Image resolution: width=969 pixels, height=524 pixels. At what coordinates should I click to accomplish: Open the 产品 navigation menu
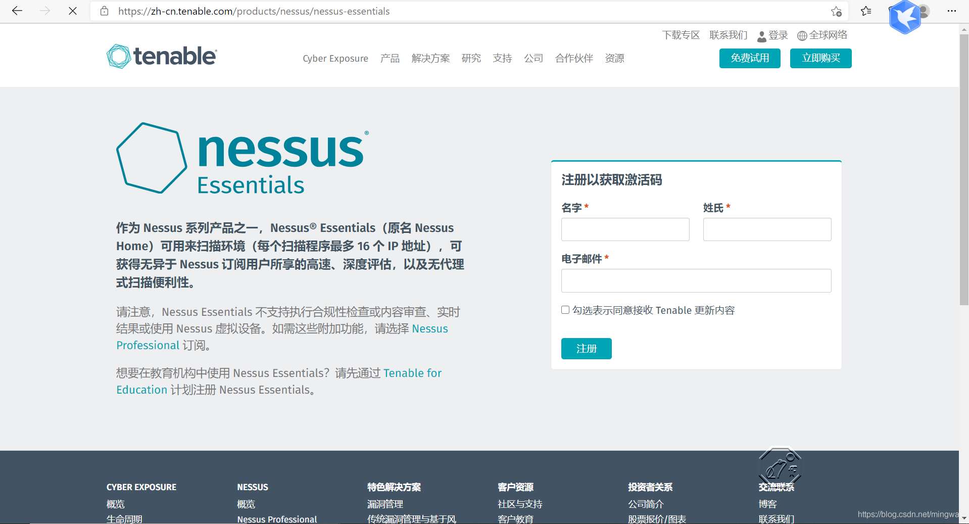pyautogui.click(x=390, y=58)
